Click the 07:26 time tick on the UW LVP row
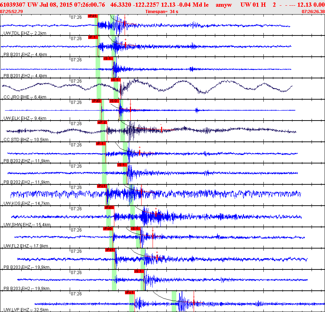The width and height of the screenshot is (325, 312). [x=76, y=294]
